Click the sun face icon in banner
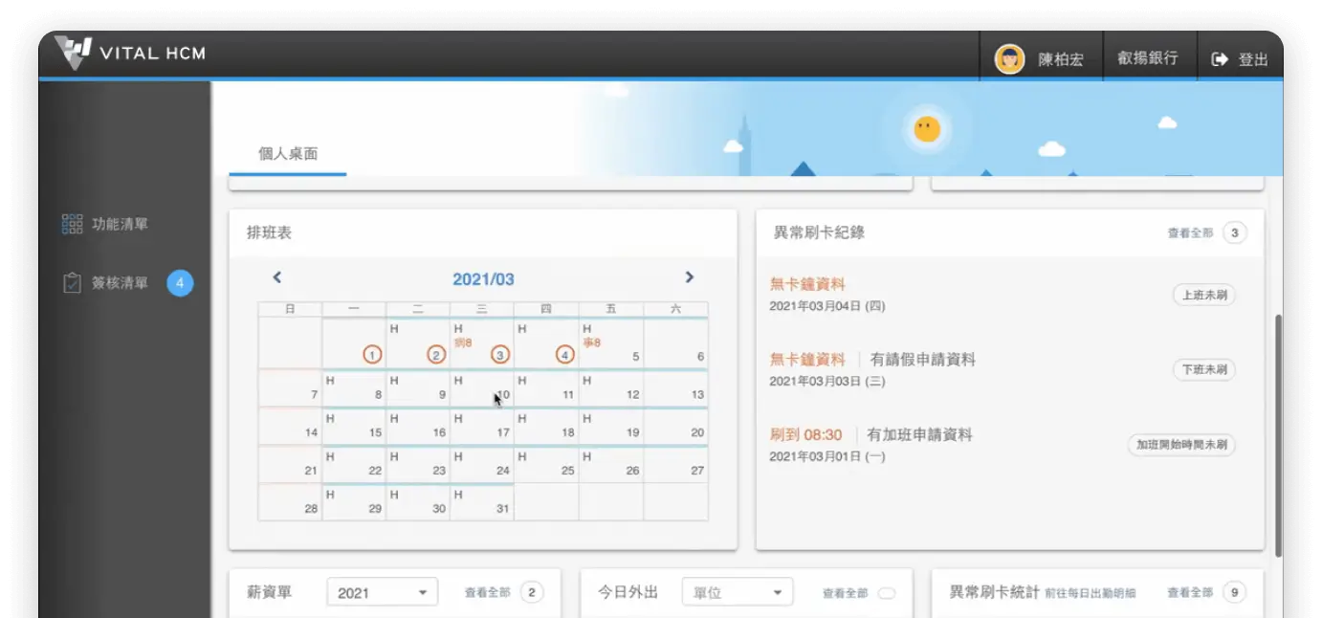 tap(927, 129)
